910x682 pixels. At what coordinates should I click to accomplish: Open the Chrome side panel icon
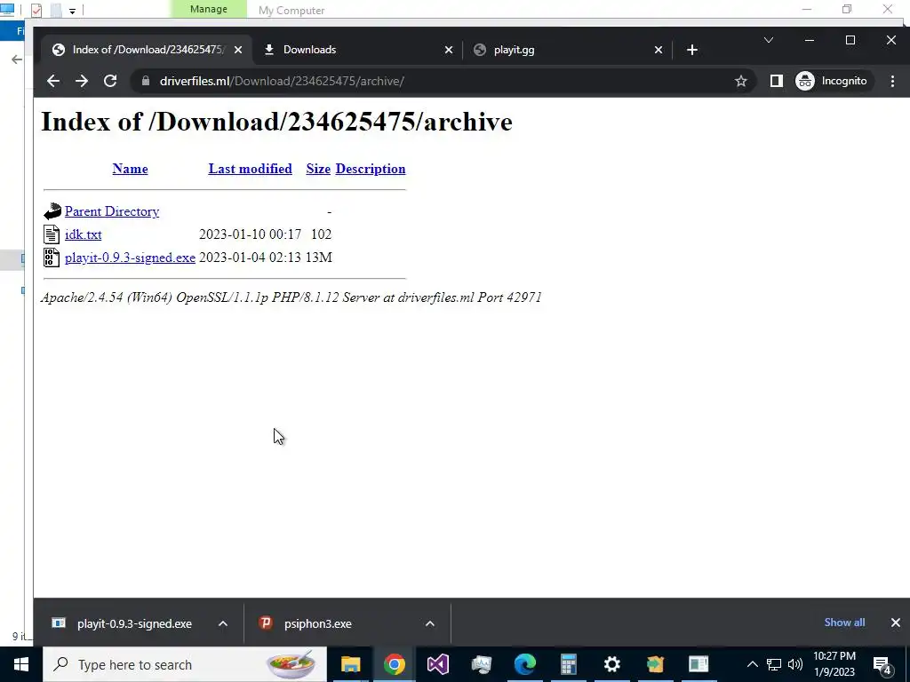coord(776,81)
